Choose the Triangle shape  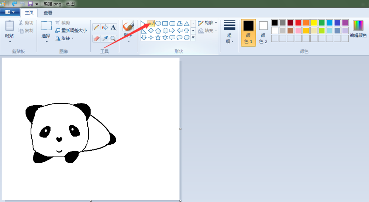click(187, 23)
